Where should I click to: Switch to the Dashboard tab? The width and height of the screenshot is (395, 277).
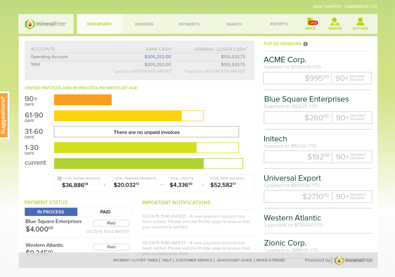click(x=99, y=24)
